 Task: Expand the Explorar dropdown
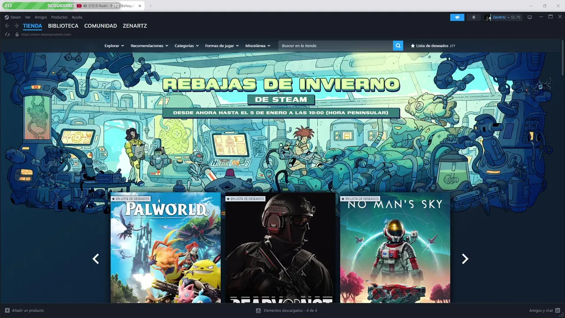(x=114, y=45)
